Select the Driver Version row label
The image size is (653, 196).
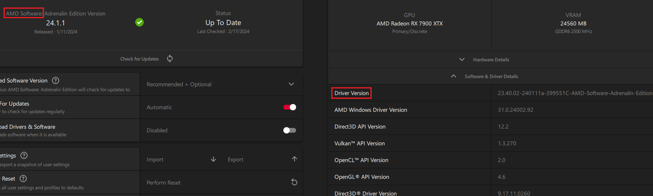[351, 93]
